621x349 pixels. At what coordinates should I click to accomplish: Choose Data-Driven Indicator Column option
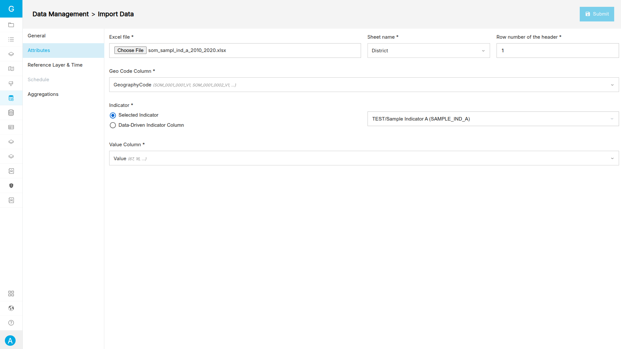coord(113,125)
